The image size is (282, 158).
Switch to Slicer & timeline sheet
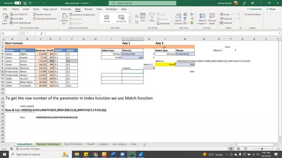(74, 144)
